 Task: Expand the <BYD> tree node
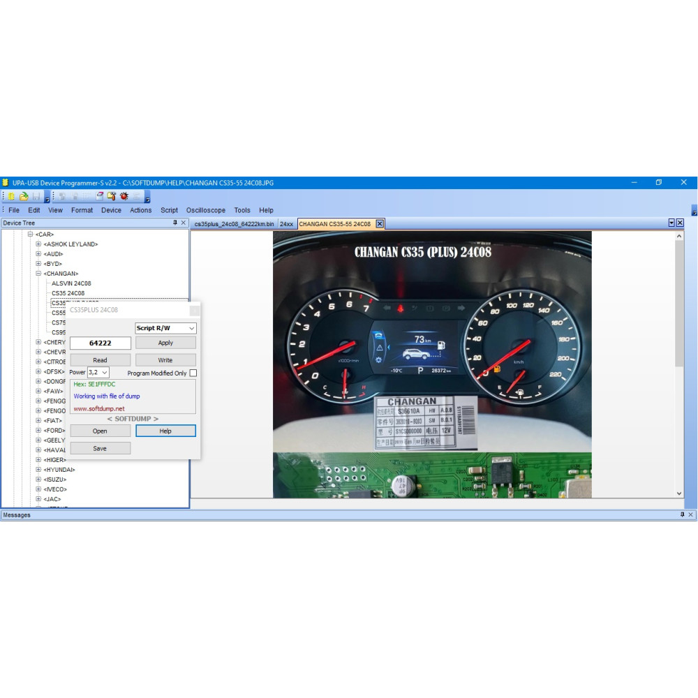tap(38, 264)
